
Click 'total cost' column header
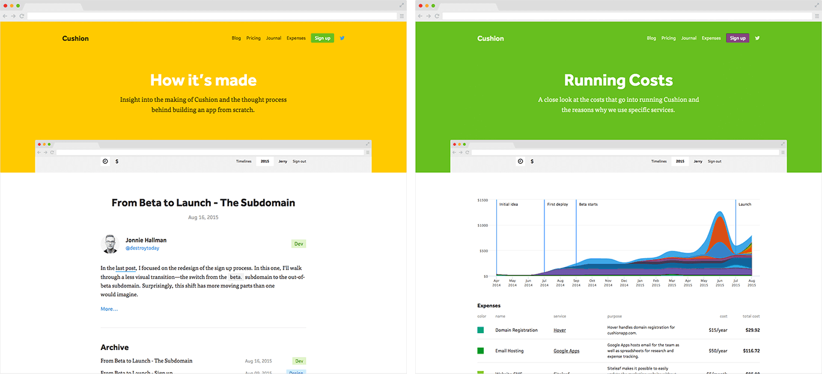pos(751,316)
